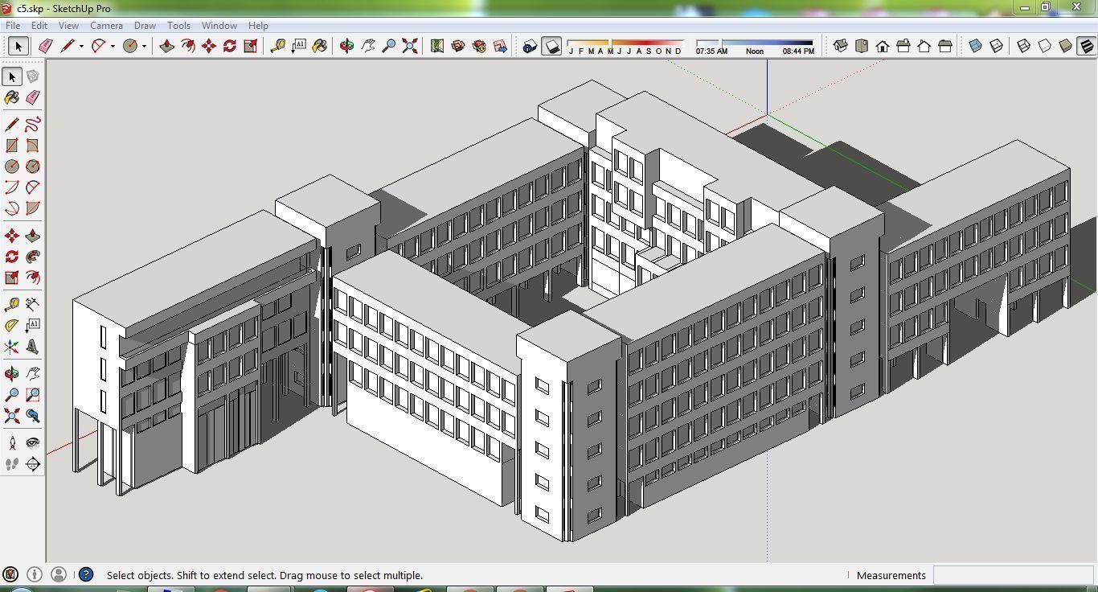Activate the Follow Me tool
This screenshot has width=1098, height=592.
[x=33, y=257]
